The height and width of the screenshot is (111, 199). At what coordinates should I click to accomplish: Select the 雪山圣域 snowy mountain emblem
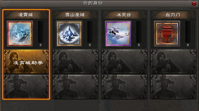click(x=69, y=34)
